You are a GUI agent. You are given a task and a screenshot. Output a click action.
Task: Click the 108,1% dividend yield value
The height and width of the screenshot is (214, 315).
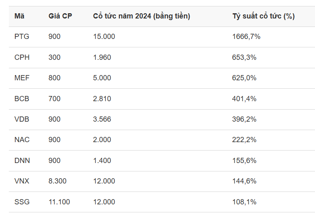(244, 202)
